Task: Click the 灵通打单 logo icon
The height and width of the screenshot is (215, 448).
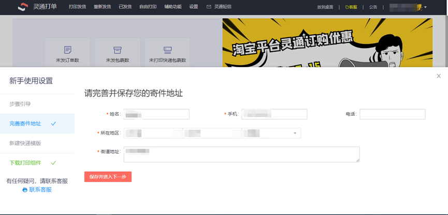Action: [x=22, y=7]
